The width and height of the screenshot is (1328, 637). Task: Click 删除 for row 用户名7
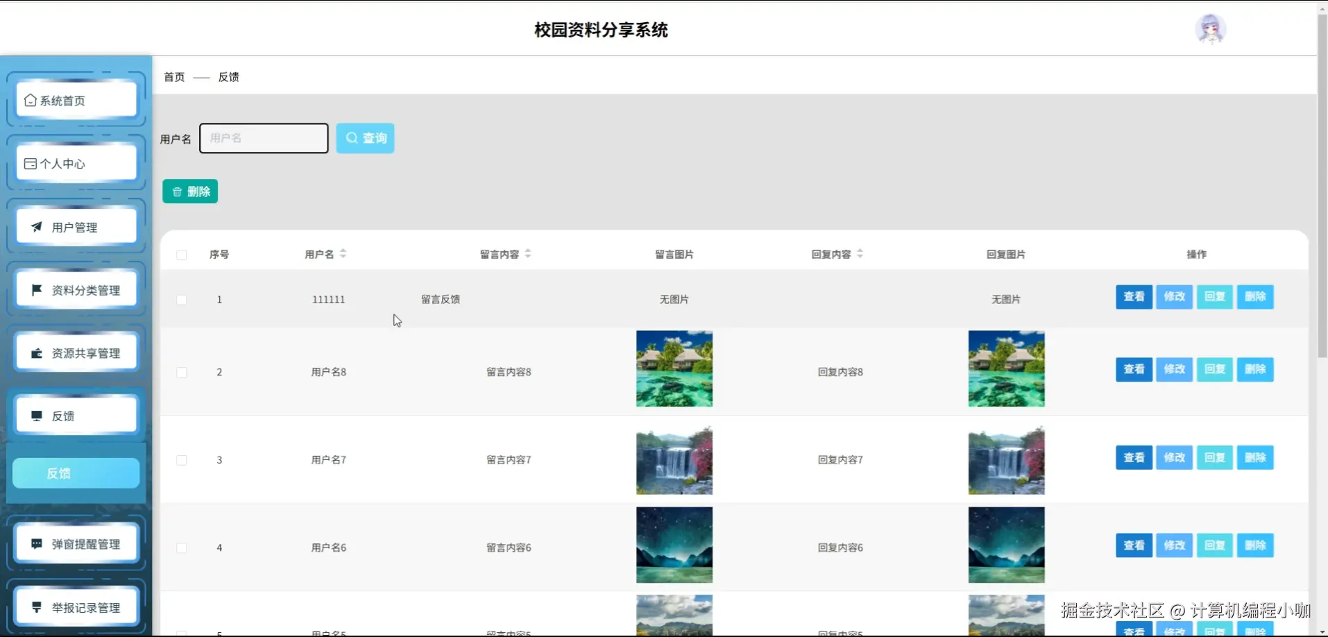click(x=1255, y=458)
